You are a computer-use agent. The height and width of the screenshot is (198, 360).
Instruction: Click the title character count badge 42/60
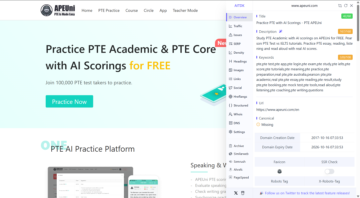[x=347, y=16]
